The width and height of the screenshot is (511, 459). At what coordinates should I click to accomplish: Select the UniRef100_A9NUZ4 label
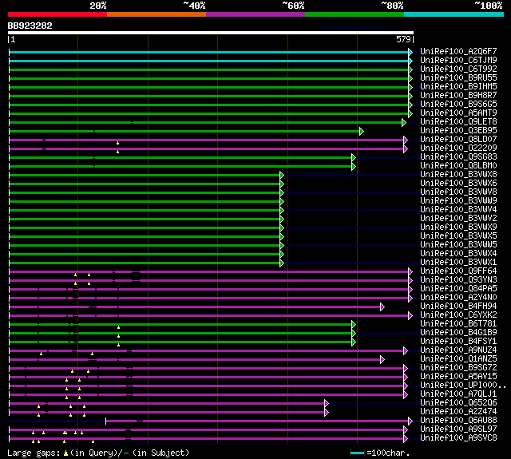(x=458, y=350)
